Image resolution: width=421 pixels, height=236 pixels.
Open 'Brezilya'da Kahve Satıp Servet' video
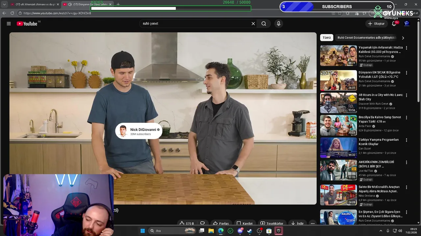(x=380, y=119)
